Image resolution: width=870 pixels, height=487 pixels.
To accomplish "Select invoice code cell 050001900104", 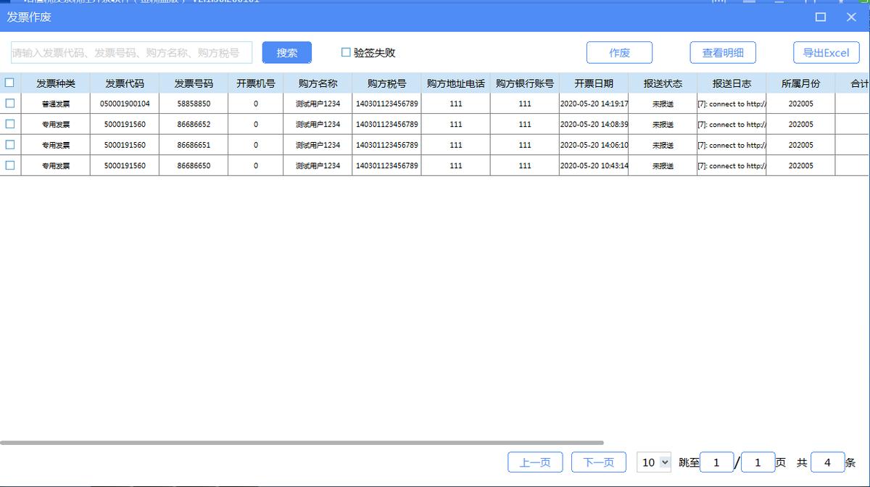I will [x=125, y=104].
